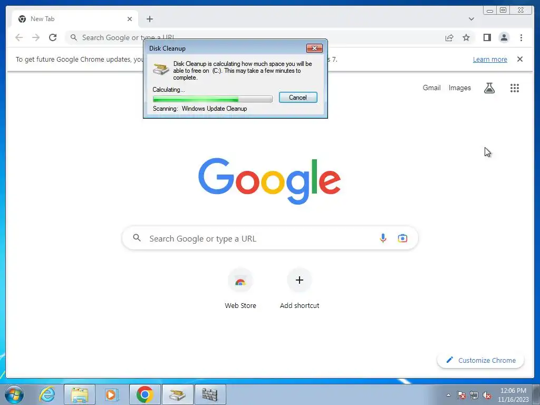
Task: Click the 'Calculating...' label
Action: [168, 90]
